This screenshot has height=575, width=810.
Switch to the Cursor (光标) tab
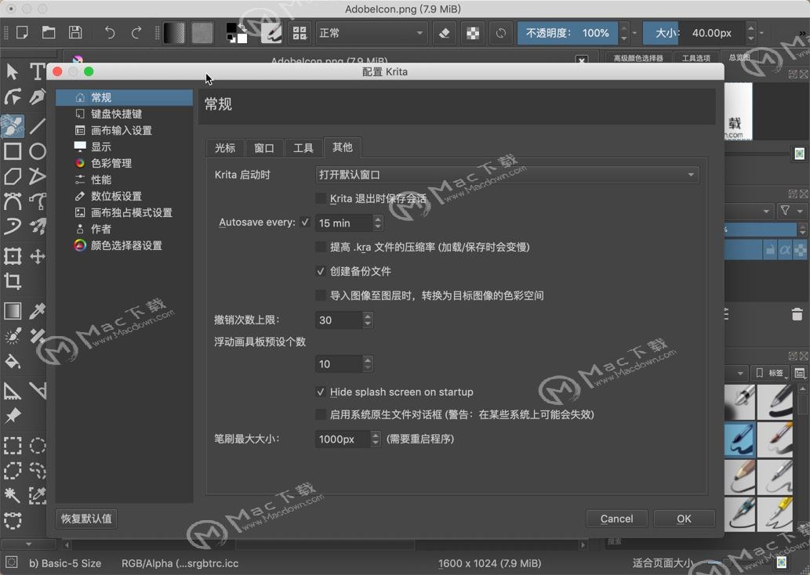(x=225, y=148)
